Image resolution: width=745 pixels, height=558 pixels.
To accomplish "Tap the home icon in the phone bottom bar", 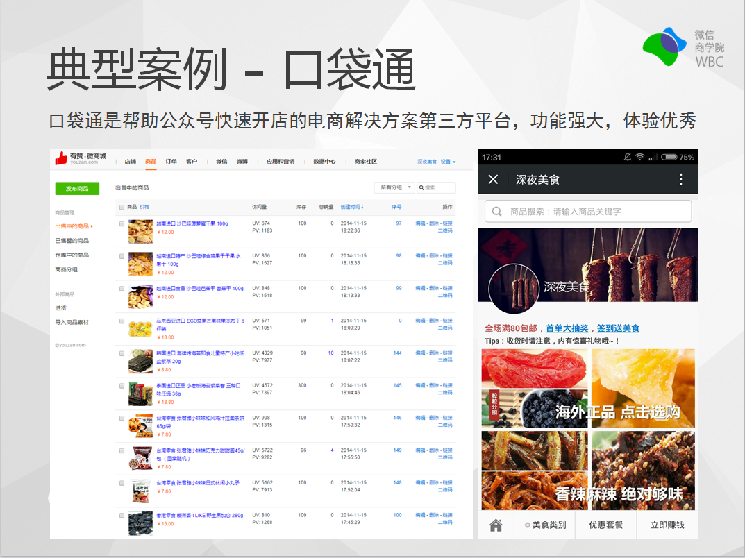I will click(x=496, y=525).
